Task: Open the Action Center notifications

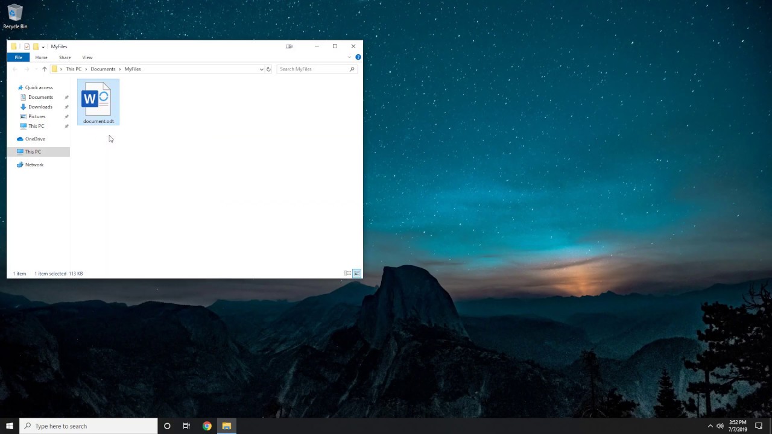Action: pos(759,426)
